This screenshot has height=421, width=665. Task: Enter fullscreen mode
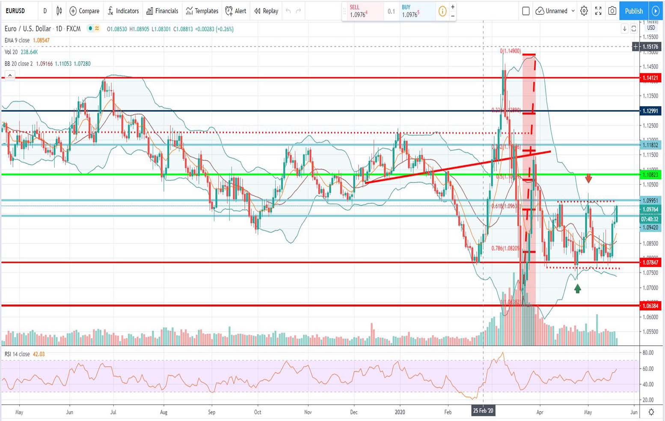598,11
